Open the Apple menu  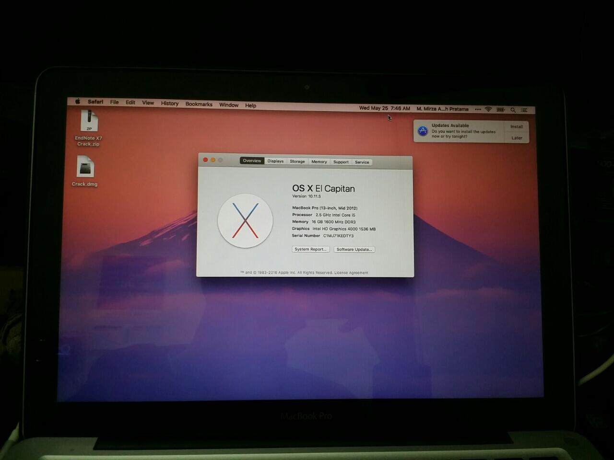(78, 101)
